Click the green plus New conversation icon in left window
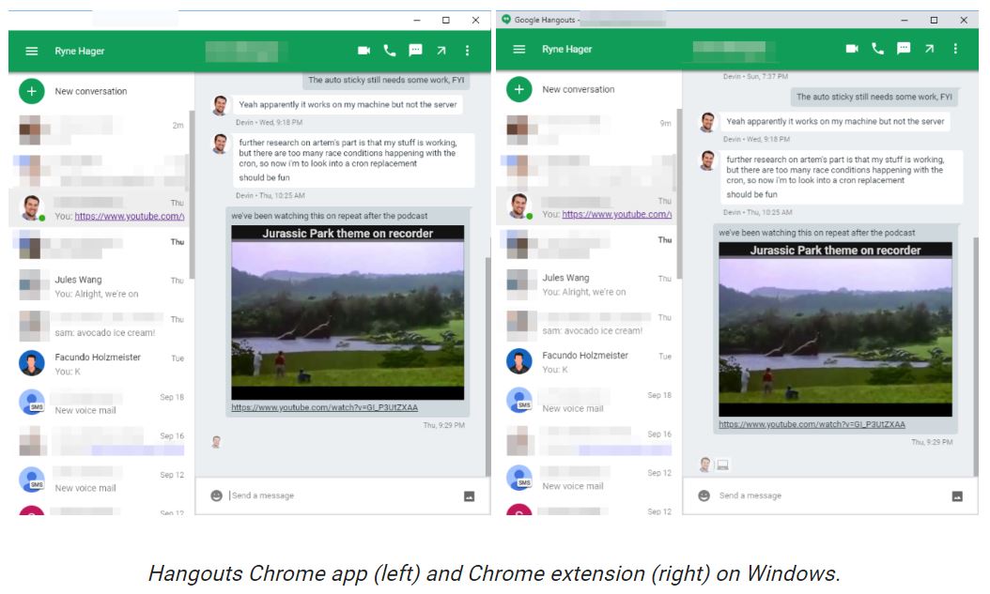Screen dimensions: 990x594 (32, 91)
